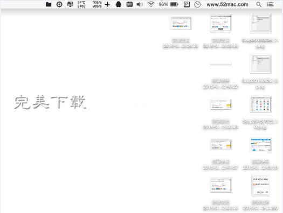Click the memory chip menu bar icon
This screenshot has height=213, width=283.
click(x=129, y=4)
